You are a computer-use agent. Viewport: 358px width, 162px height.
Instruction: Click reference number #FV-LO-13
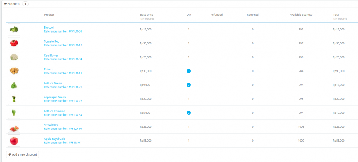[x=63, y=45]
